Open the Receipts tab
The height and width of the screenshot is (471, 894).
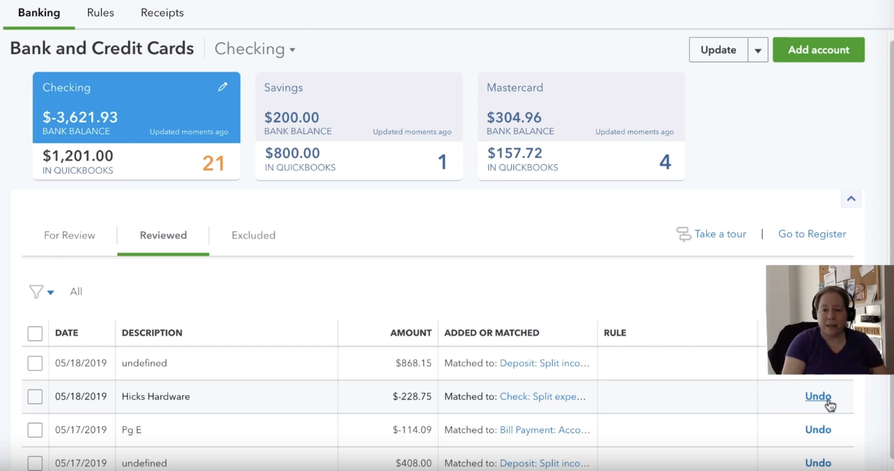(x=162, y=13)
